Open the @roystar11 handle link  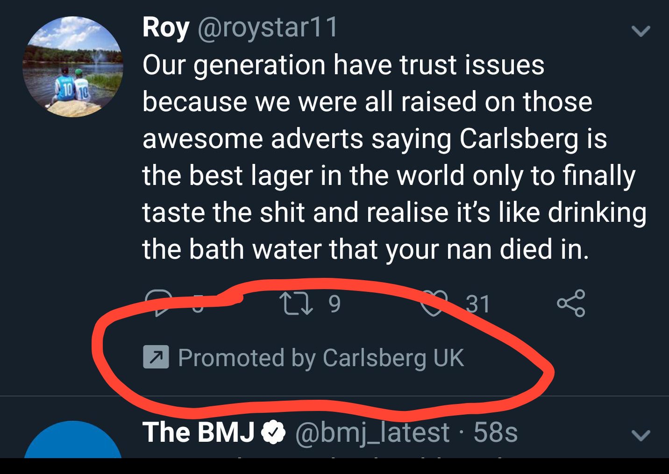point(268,28)
